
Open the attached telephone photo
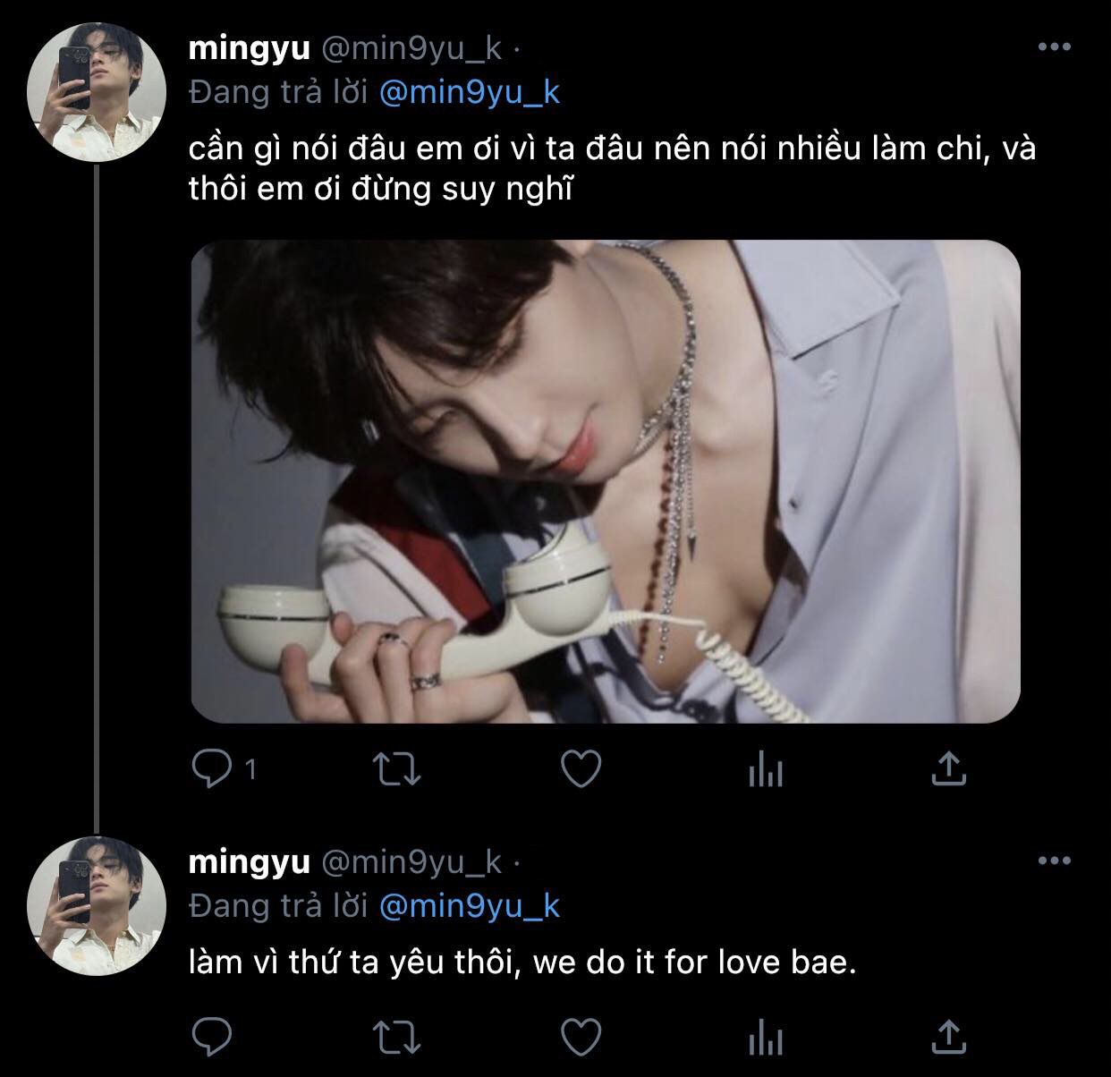[606, 480]
